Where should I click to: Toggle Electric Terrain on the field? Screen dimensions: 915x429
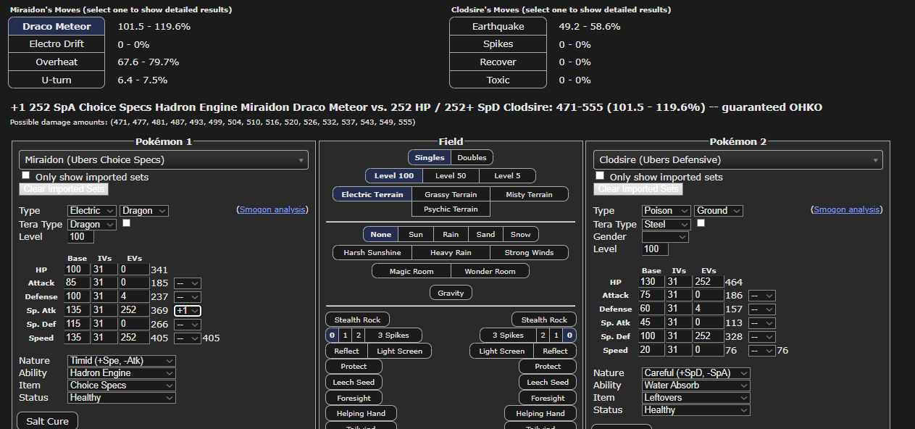(372, 194)
